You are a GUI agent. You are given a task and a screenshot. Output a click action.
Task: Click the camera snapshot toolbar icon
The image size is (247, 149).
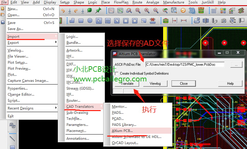223,21
